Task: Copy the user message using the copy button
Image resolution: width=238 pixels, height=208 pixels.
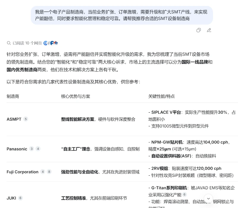Action: [198, 30]
